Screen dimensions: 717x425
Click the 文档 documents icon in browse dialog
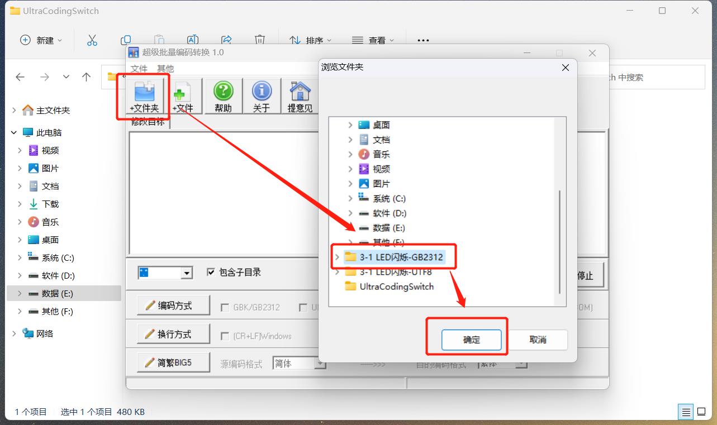tap(364, 140)
